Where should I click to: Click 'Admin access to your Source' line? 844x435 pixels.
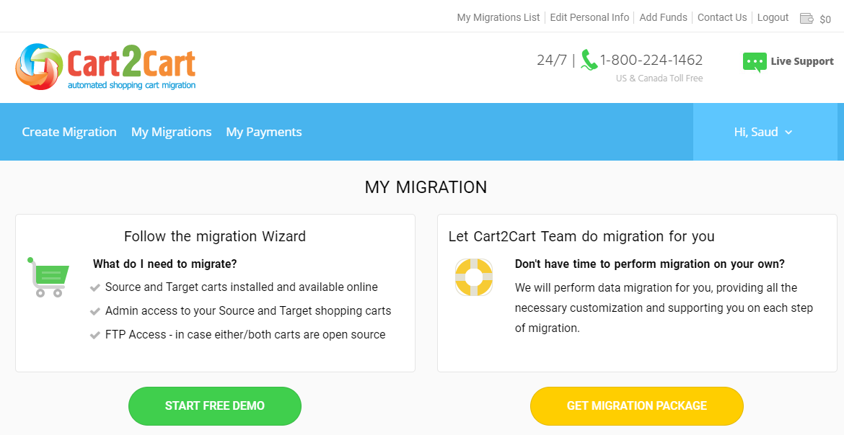tap(248, 311)
